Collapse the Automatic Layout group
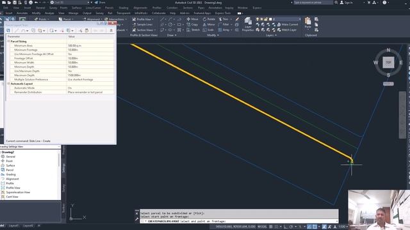This screenshot has height=230, width=410. point(8,84)
